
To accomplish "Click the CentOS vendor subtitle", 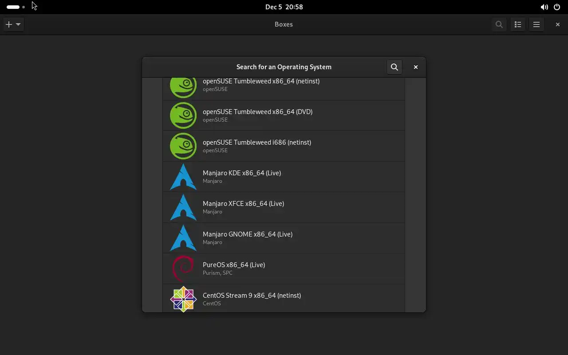I will tap(212, 304).
